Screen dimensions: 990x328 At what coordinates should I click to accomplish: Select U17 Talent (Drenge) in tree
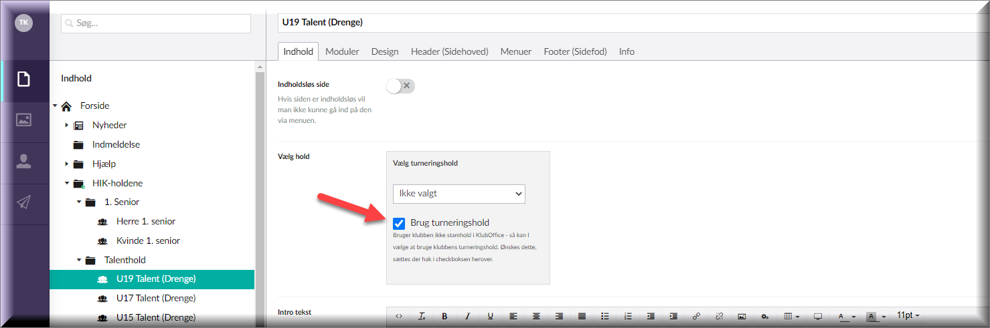[x=156, y=298]
